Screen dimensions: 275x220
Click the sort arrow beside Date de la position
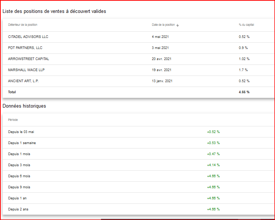177,25
